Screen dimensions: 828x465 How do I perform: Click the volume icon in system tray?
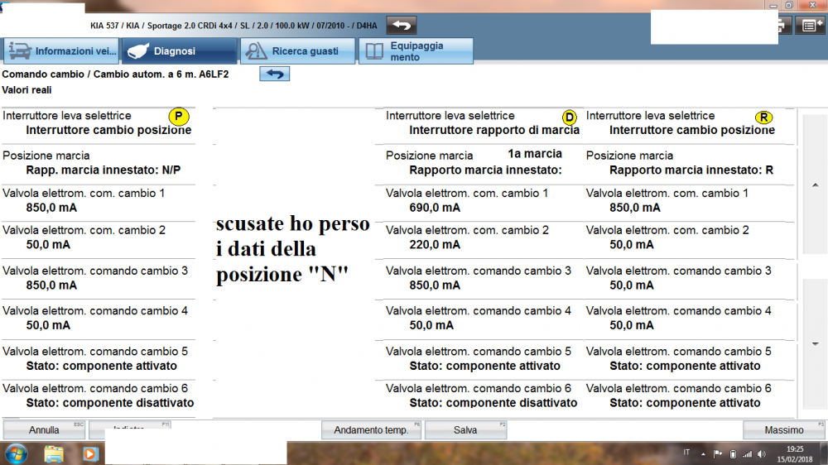click(x=762, y=454)
